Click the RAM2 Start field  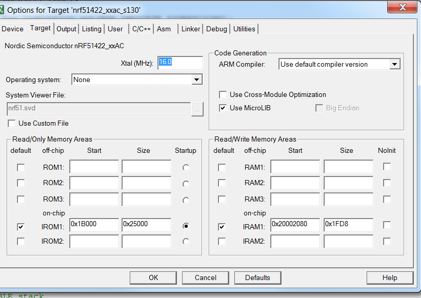coord(295,183)
